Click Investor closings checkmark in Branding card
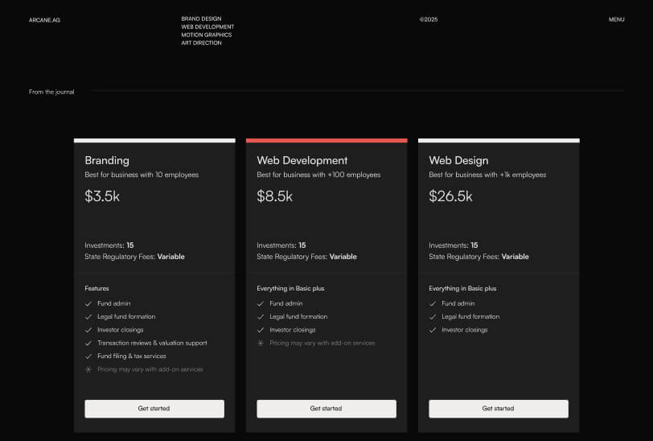653x441 pixels. click(88, 330)
